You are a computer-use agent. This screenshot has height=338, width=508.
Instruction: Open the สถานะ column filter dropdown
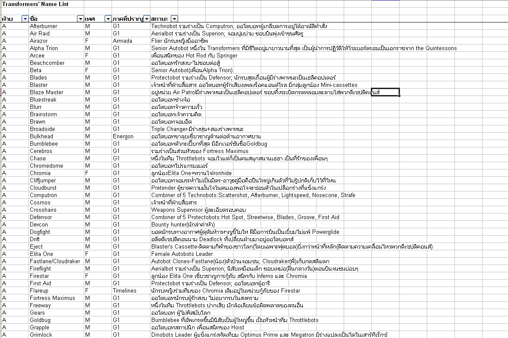pos(174,19)
